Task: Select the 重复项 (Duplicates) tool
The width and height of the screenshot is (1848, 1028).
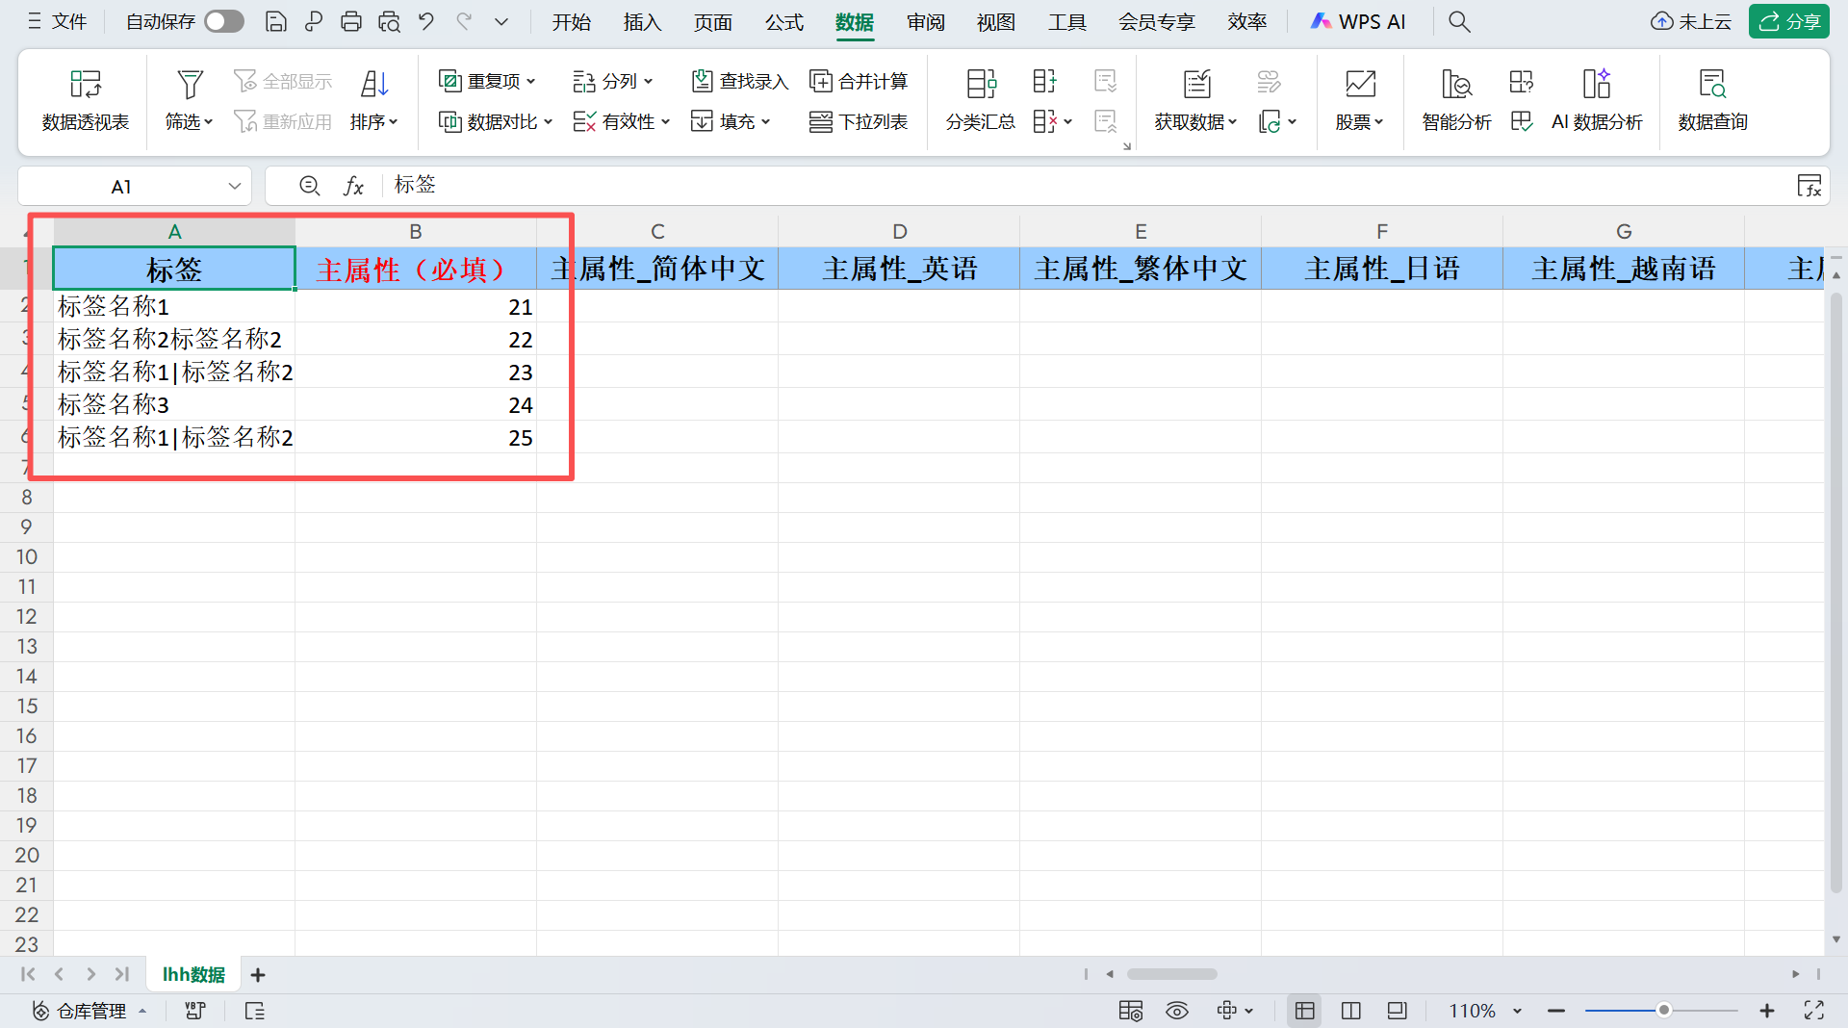Action: (486, 81)
